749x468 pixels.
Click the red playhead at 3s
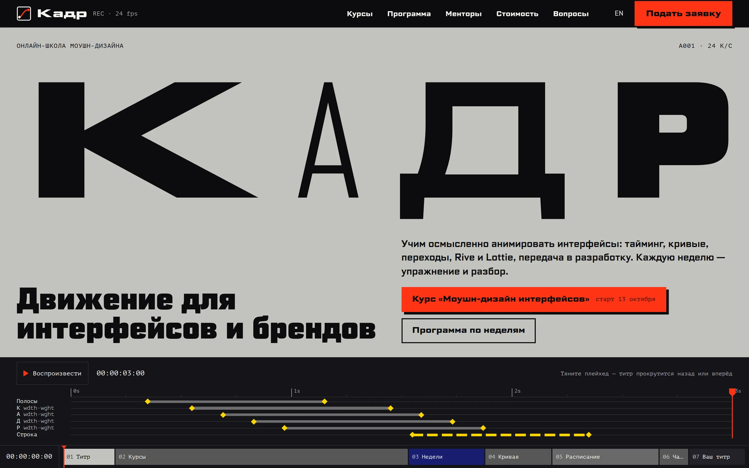click(x=732, y=392)
